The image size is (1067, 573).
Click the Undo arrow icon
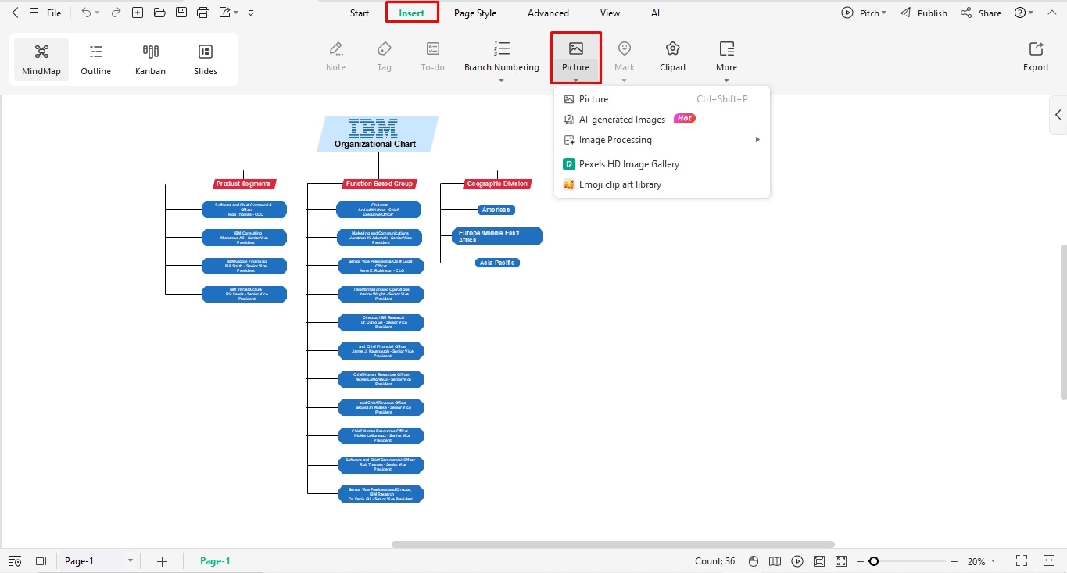[86, 13]
